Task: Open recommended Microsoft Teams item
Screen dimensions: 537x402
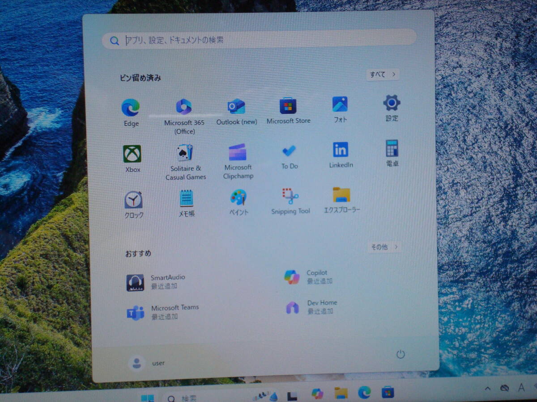Action: coord(162,312)
